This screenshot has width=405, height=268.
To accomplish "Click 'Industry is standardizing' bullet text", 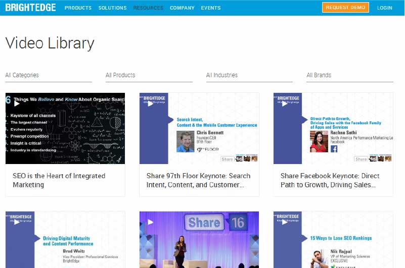I will [33, 150].
